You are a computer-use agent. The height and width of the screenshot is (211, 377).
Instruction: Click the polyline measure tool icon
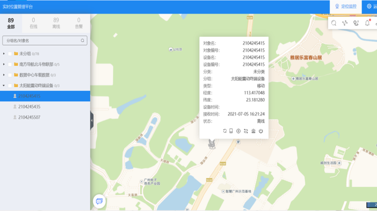pyautogui.click(x=345, y=23)
